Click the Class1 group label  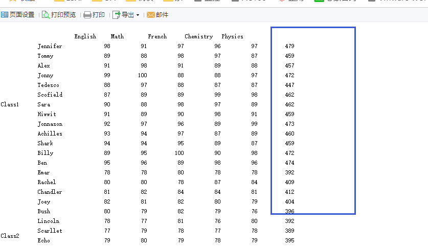point(10,104)
